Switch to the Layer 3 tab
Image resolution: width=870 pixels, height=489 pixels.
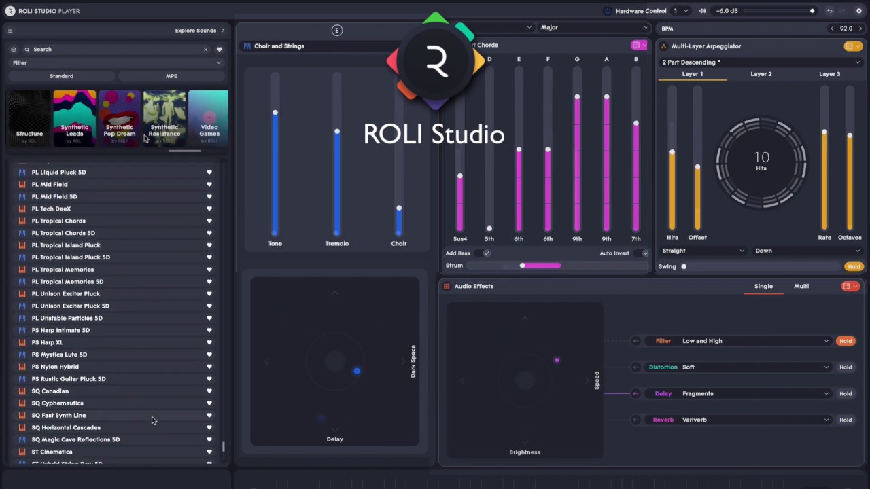tap(829, 74)
